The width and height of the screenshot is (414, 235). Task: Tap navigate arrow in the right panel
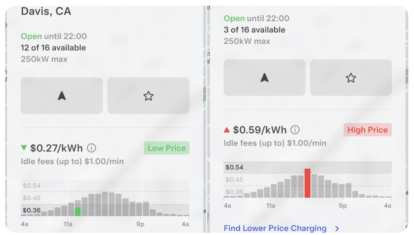264,78
